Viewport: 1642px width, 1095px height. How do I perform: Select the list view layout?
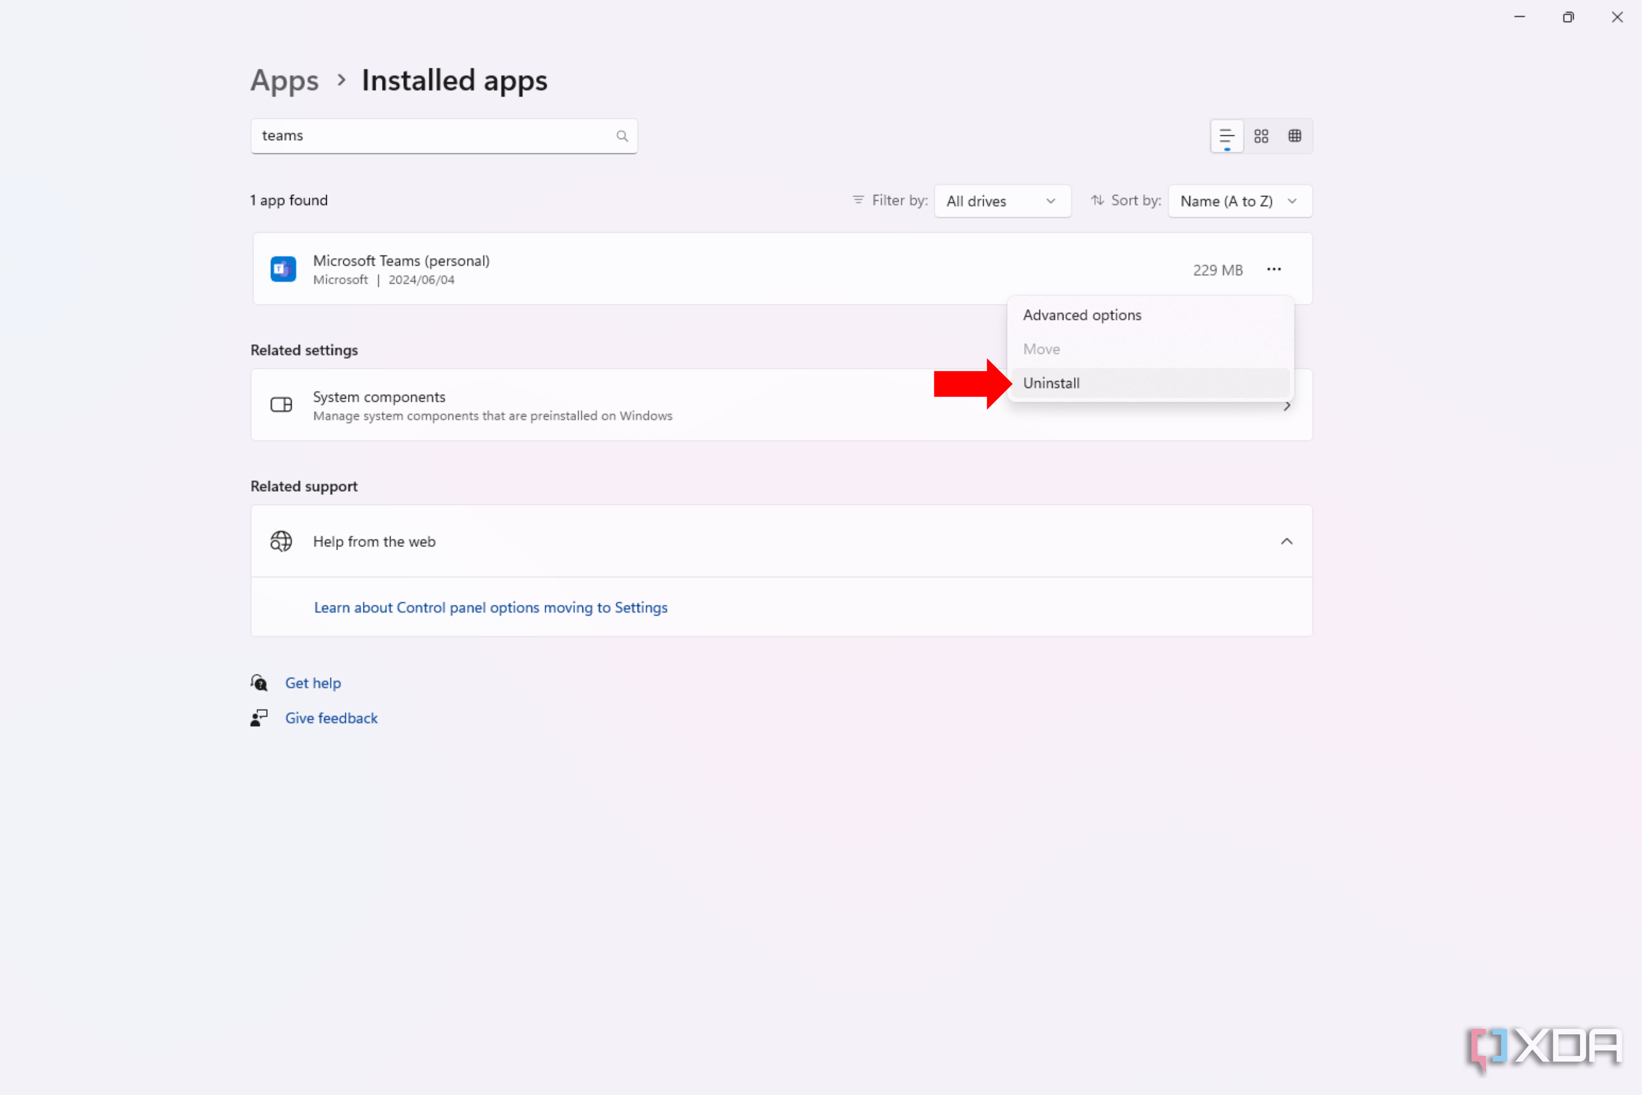click(1226, 135)
